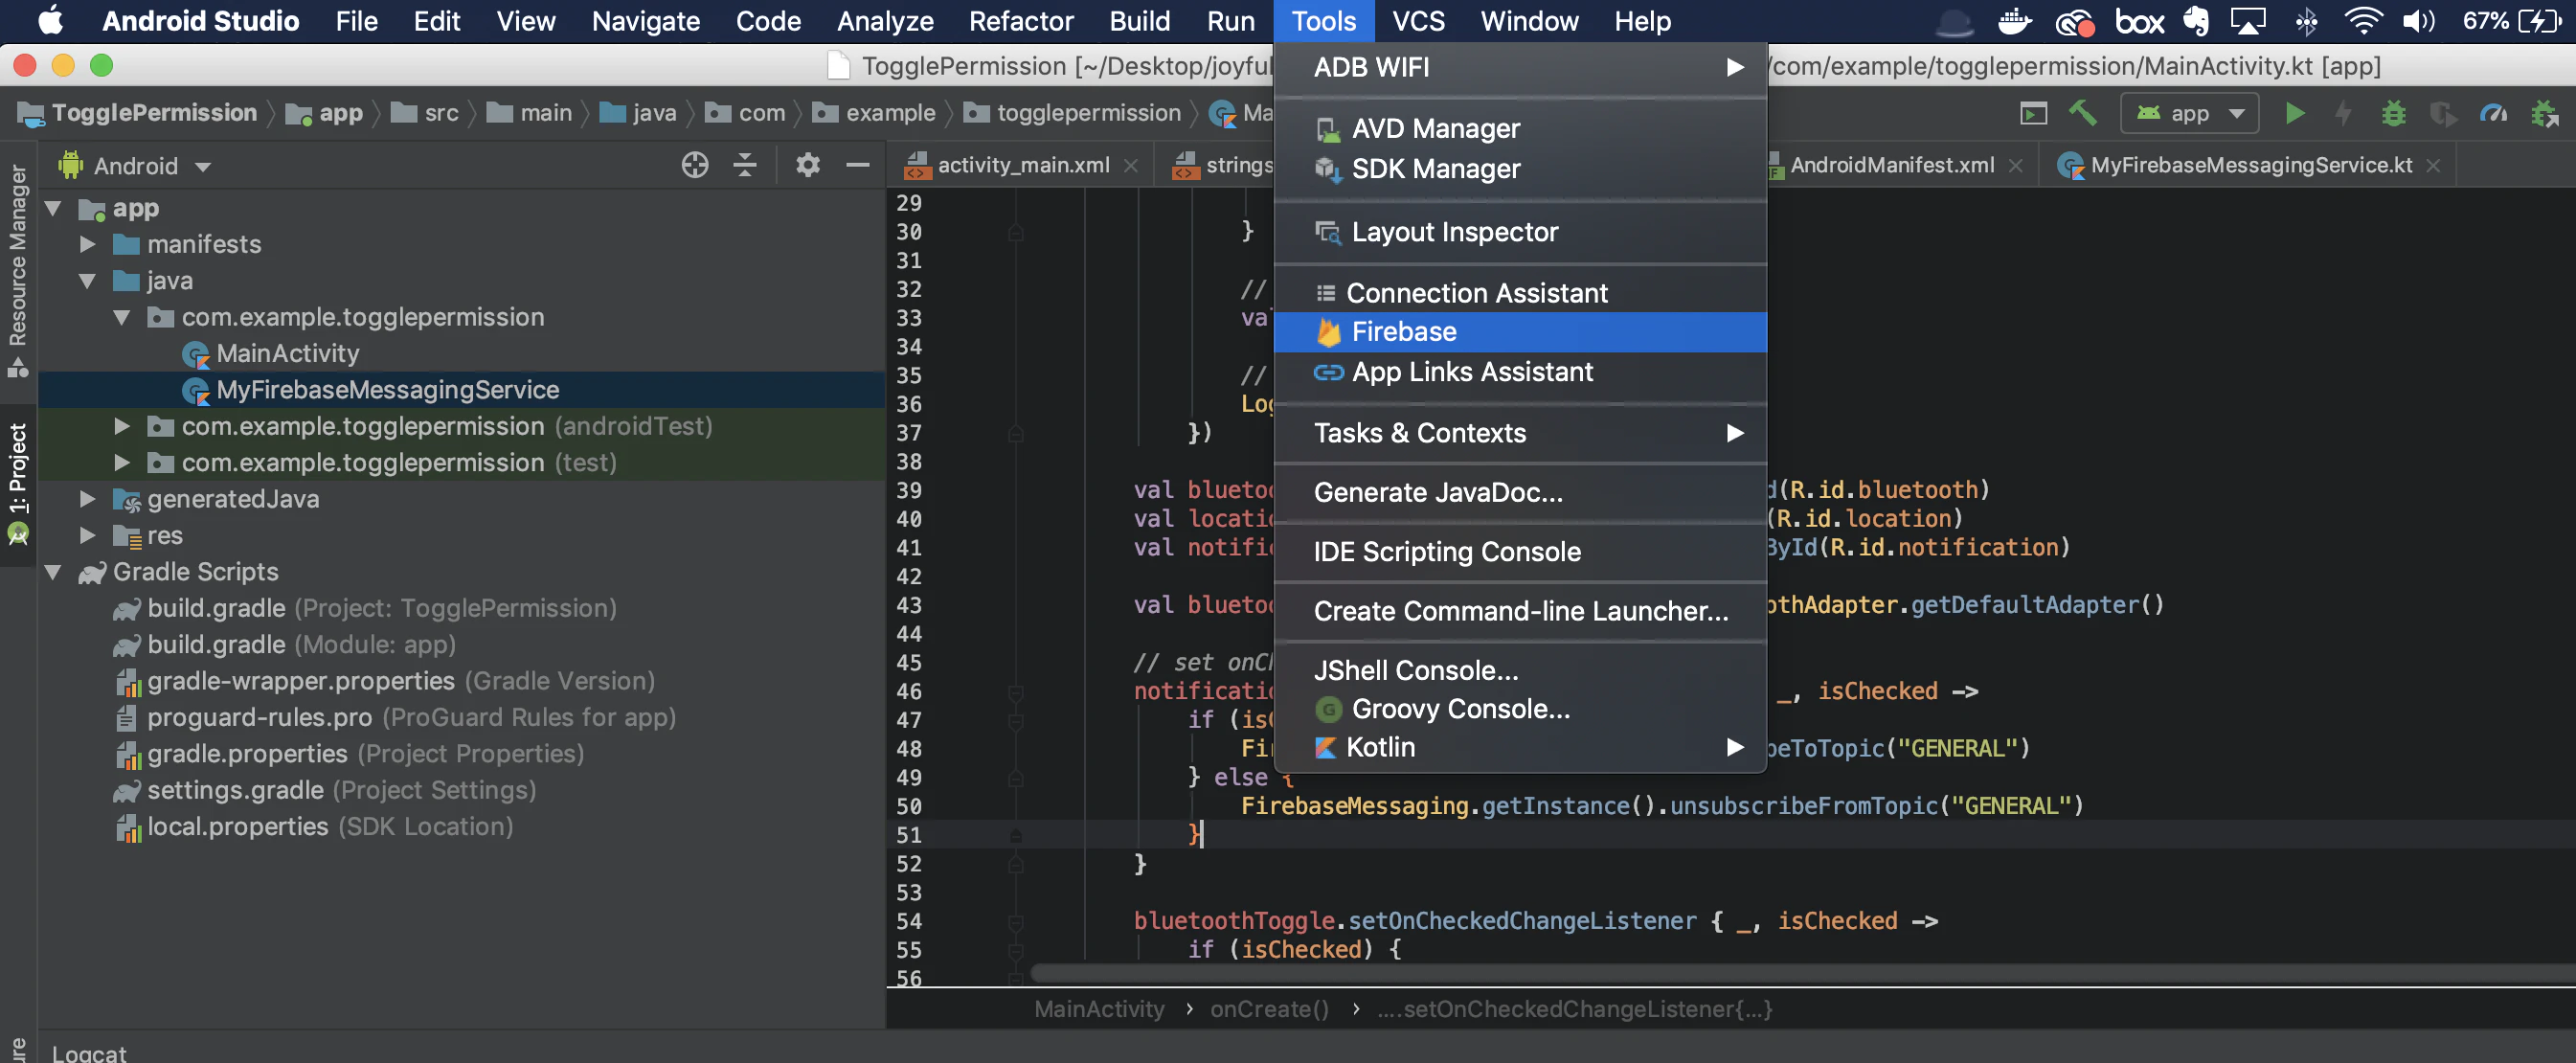Open the ADB WIFI submenu
The image size is (2576, 1063).
(1520, 68)
